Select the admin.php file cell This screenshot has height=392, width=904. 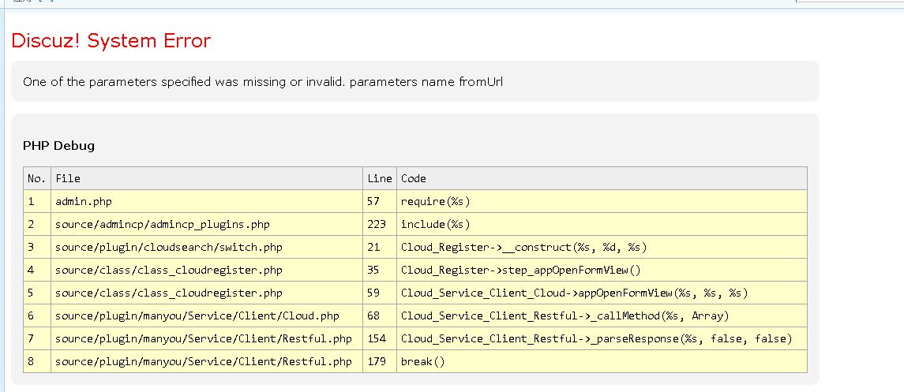click(x=207, y=201)
